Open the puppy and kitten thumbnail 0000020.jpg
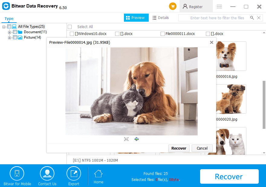This screenshot has height=187, width=266. pyautogui.click(x=231, y=99)
